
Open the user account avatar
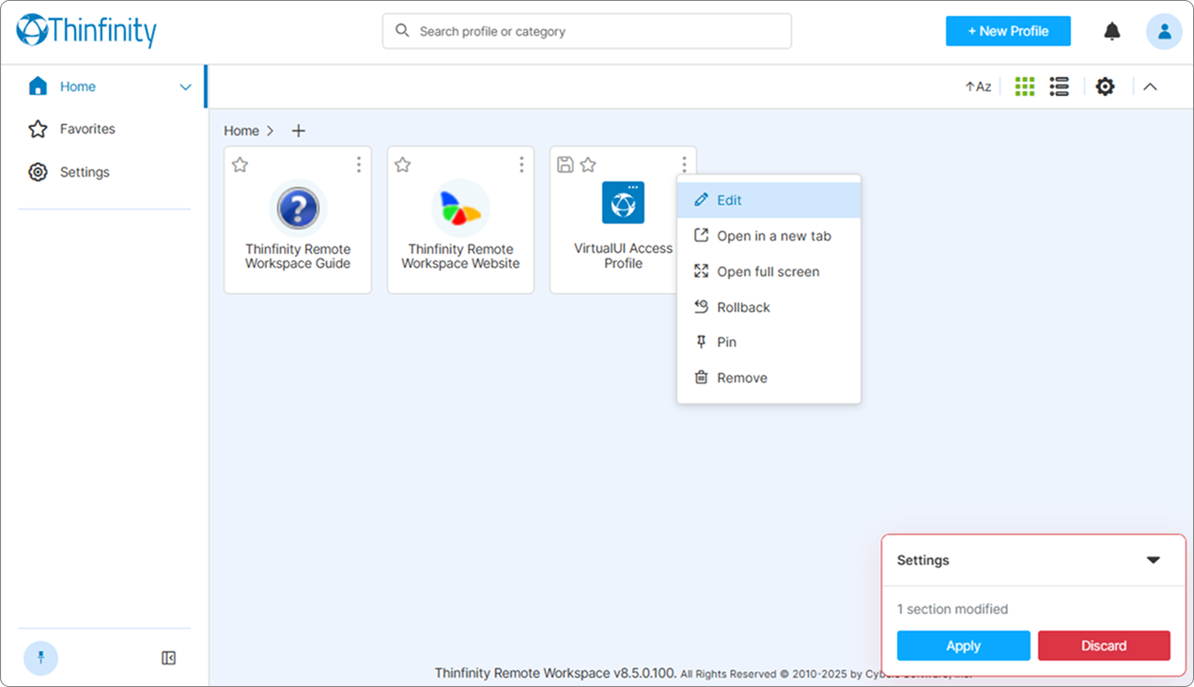1164,31
